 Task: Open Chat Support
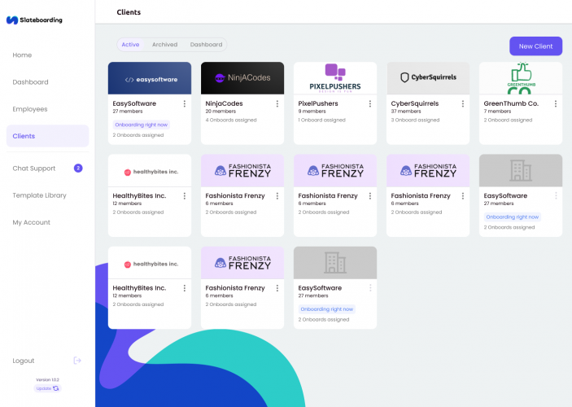pos(34,168)
